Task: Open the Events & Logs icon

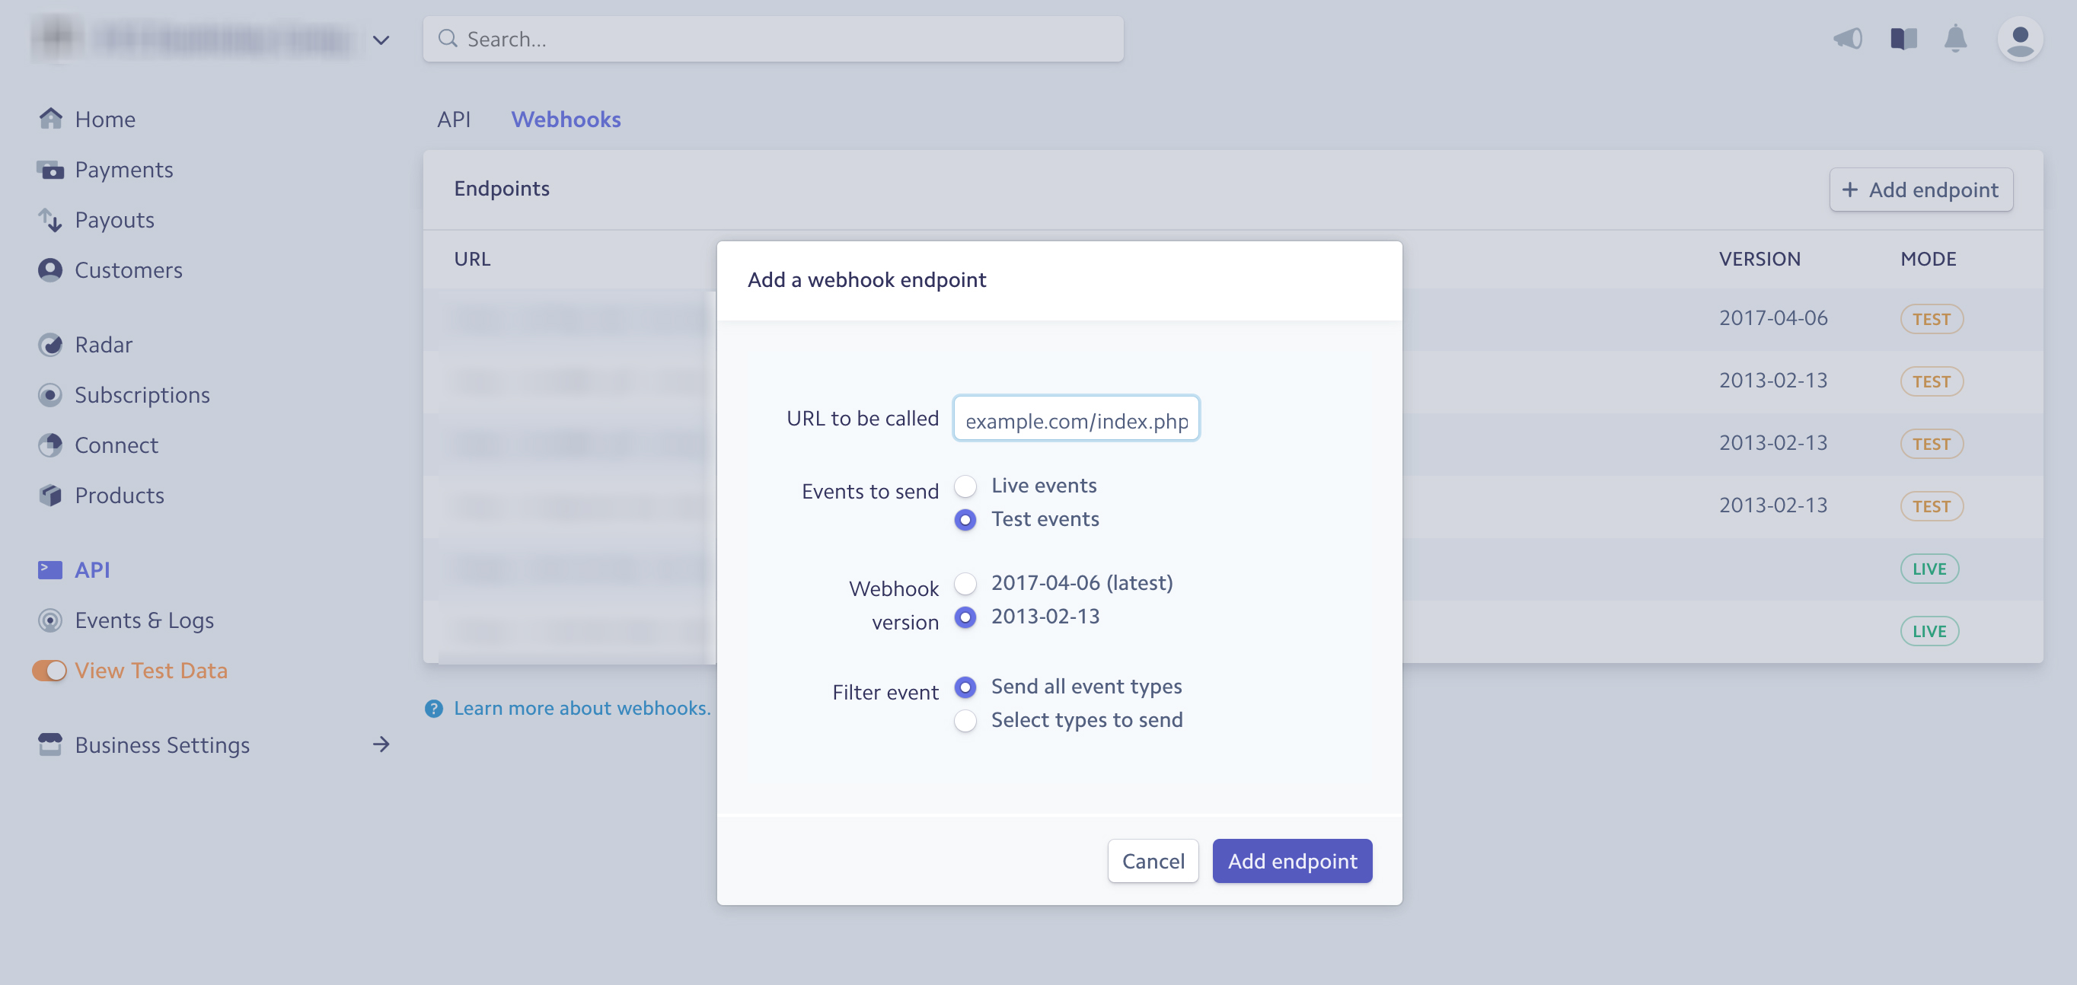Action: [50, 620]
